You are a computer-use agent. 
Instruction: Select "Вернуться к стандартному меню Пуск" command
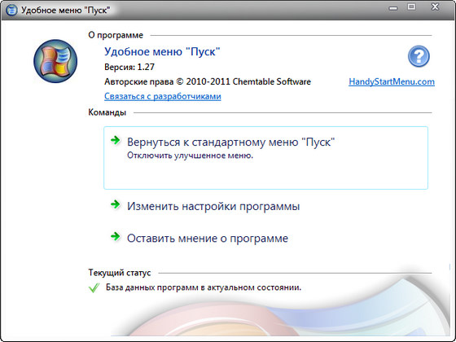click(265, 158)
